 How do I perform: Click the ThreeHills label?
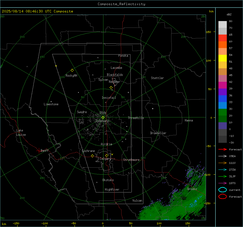point(136,118)
